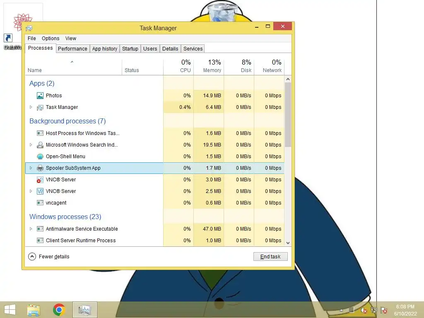Click the Host Process for Windows Tasks icon

[40, 133]
